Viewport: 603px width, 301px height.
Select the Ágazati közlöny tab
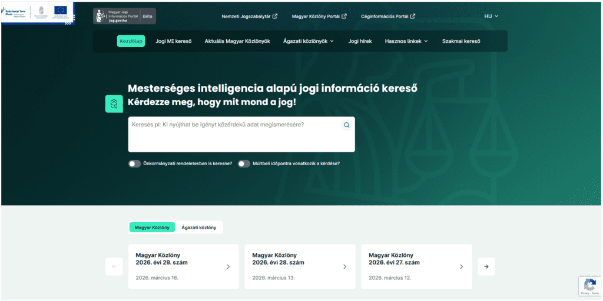point(198,228)
